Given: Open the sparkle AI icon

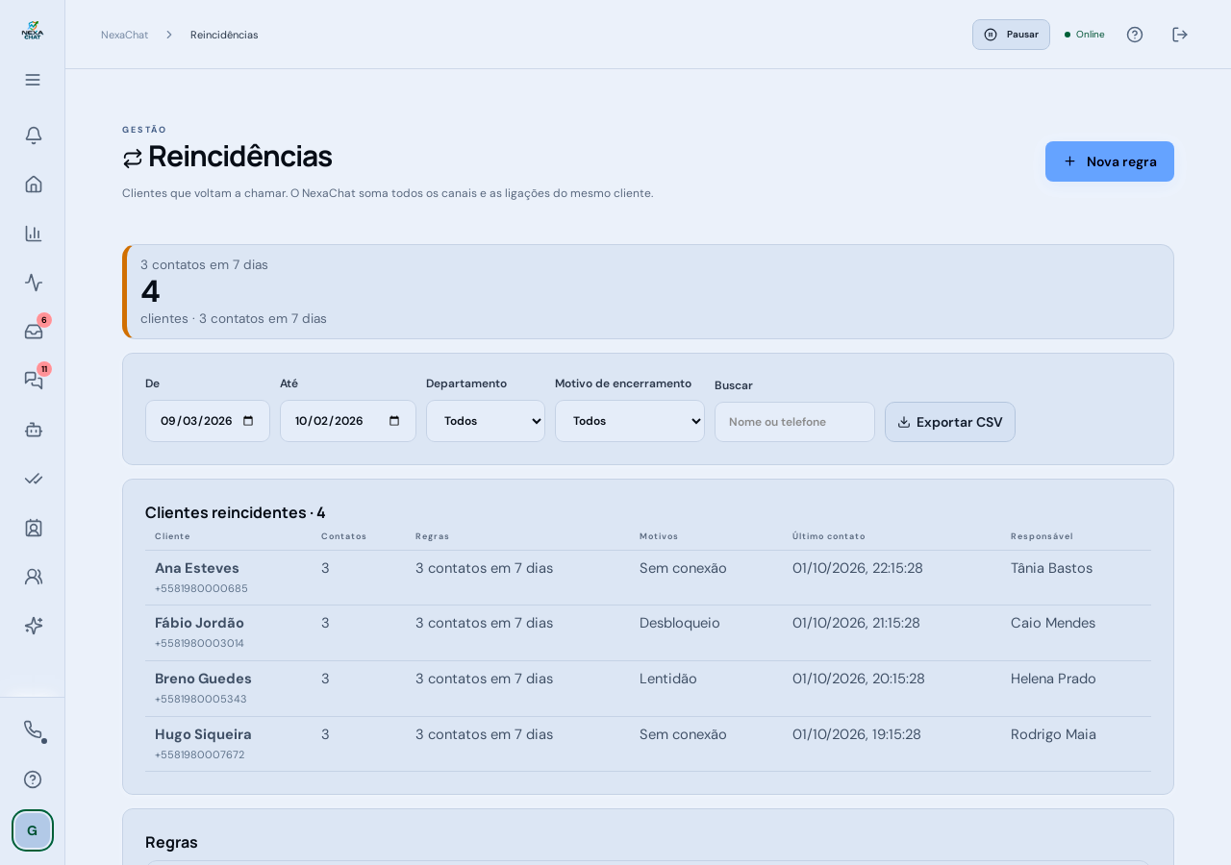Looking at the screenshot, I should click(33, 626).
